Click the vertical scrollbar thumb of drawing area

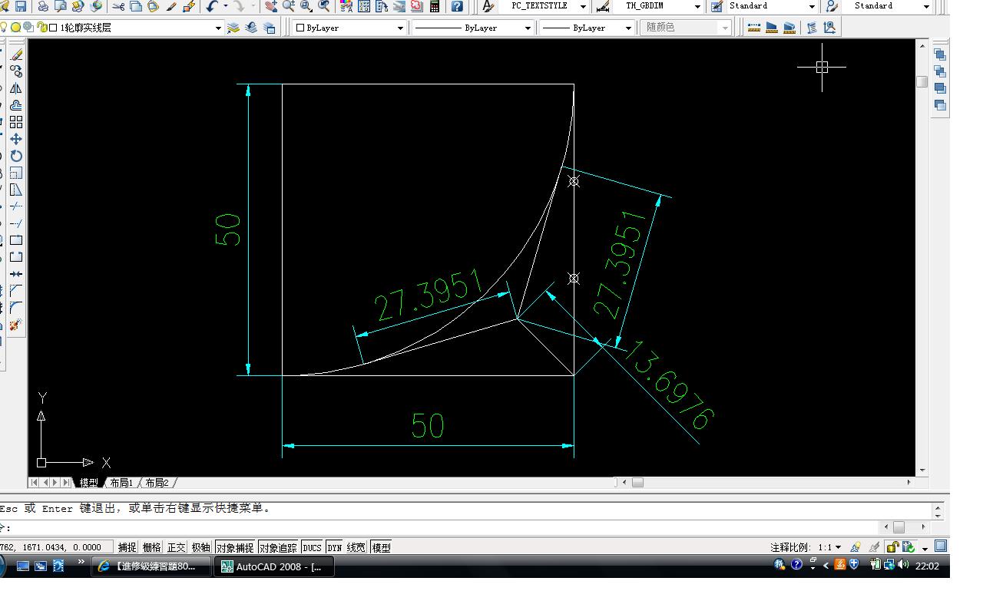(x=922, y=81)
